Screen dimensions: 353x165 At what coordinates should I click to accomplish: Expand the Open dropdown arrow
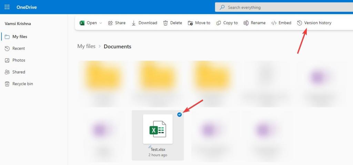(101, 23)
